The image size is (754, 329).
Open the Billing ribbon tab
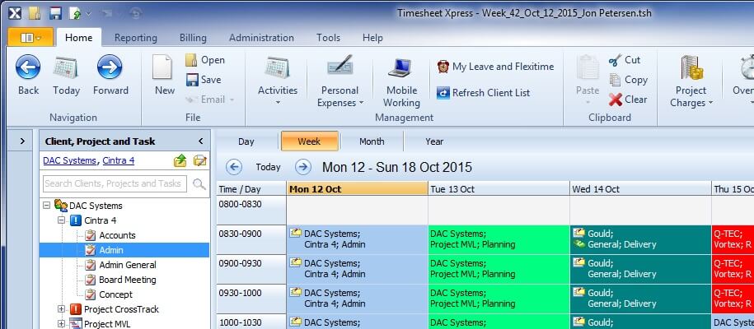[193, 38]
